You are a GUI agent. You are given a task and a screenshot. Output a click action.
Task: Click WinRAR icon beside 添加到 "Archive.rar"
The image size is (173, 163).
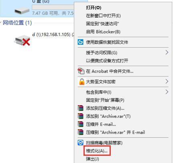click(80, 116)
